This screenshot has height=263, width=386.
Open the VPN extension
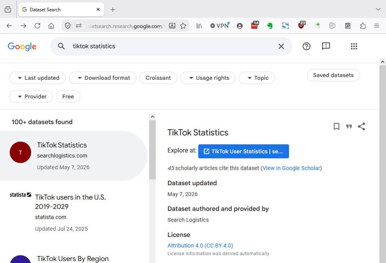220,26
